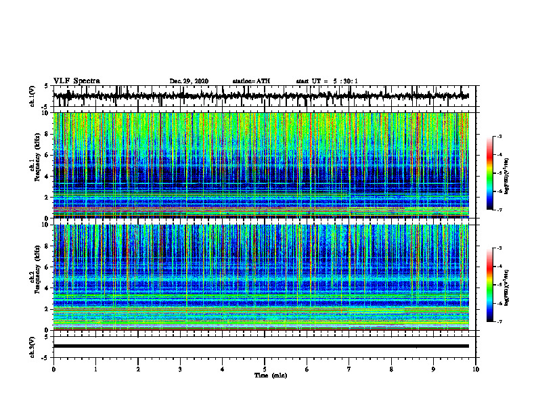The height and width of the screenshot is (414, 536).
Task: Click the '2' tick on the time axis
Action: point(138,369)
